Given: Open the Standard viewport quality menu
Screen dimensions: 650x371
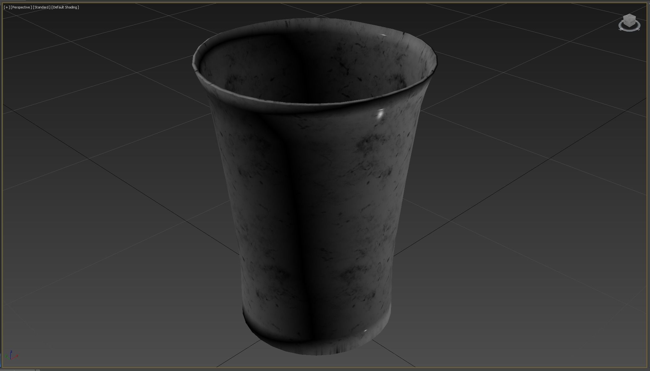Looking at the screenshot, I should click(42, 7).
